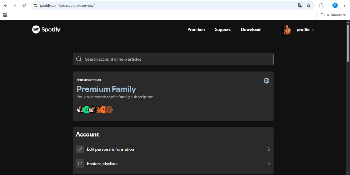The height and width of the screenshot is (175, 350).
Task: Click the pencil icon beside Edit personal information
Action: [80, 149]
